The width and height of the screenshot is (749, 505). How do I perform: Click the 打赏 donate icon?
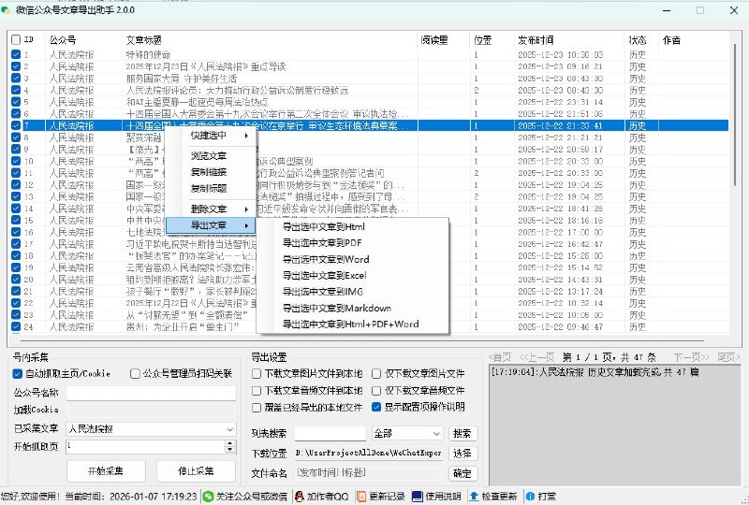[530, 497]
